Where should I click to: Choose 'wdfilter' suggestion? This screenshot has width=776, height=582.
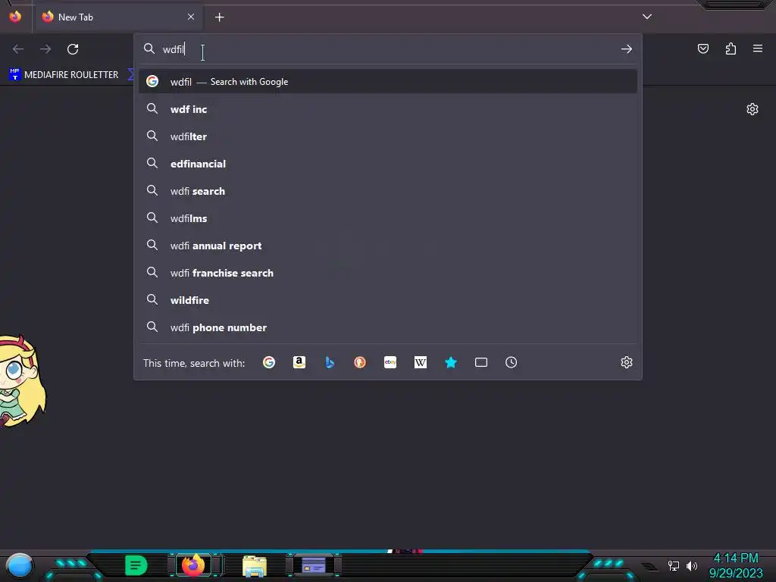tap(388, 136)
